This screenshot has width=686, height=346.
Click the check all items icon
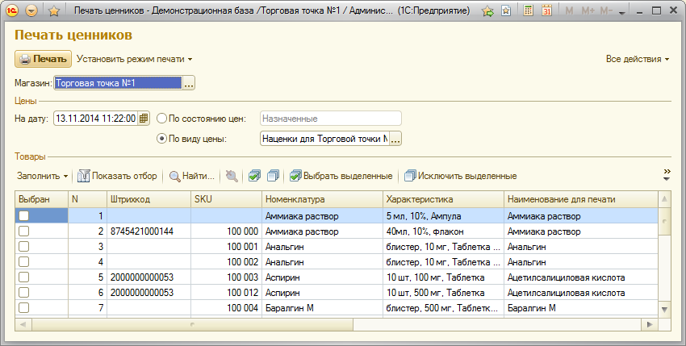click(x=255, y=176)
